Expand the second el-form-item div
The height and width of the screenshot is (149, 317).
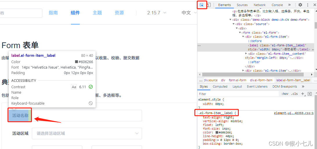pyautogui.click(x=243, y=71)
